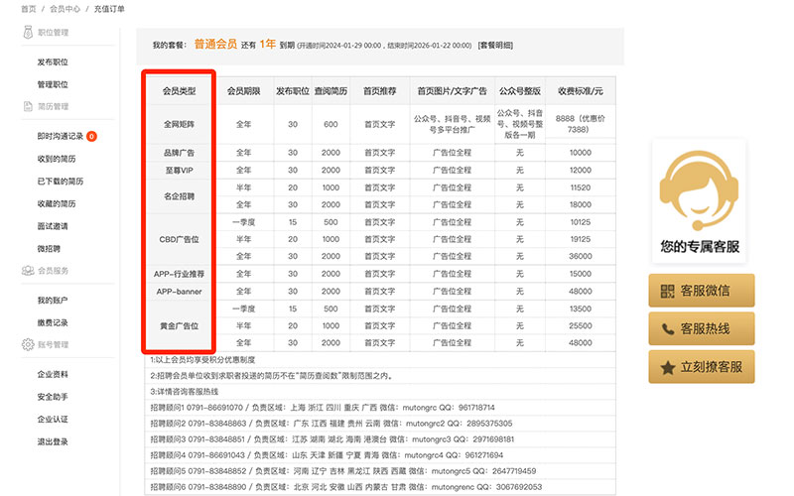Go to 管理职位 in the sidebar

coord(53,84)
